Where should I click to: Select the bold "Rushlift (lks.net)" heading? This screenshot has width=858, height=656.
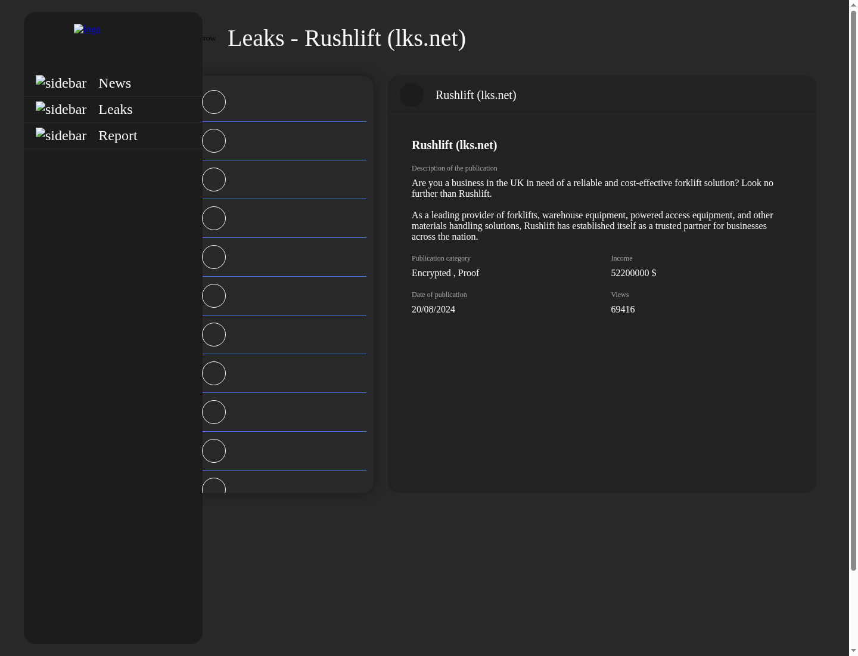click(454, 145)
